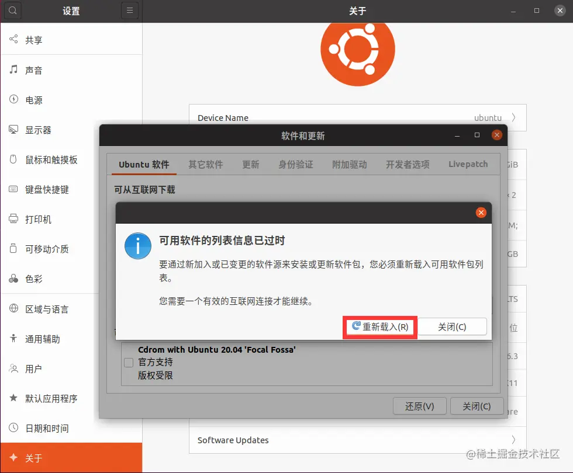Click the Sharing icon in the sidebar
The height and width of the screenshot is (473, 573).
click(13, 39)
